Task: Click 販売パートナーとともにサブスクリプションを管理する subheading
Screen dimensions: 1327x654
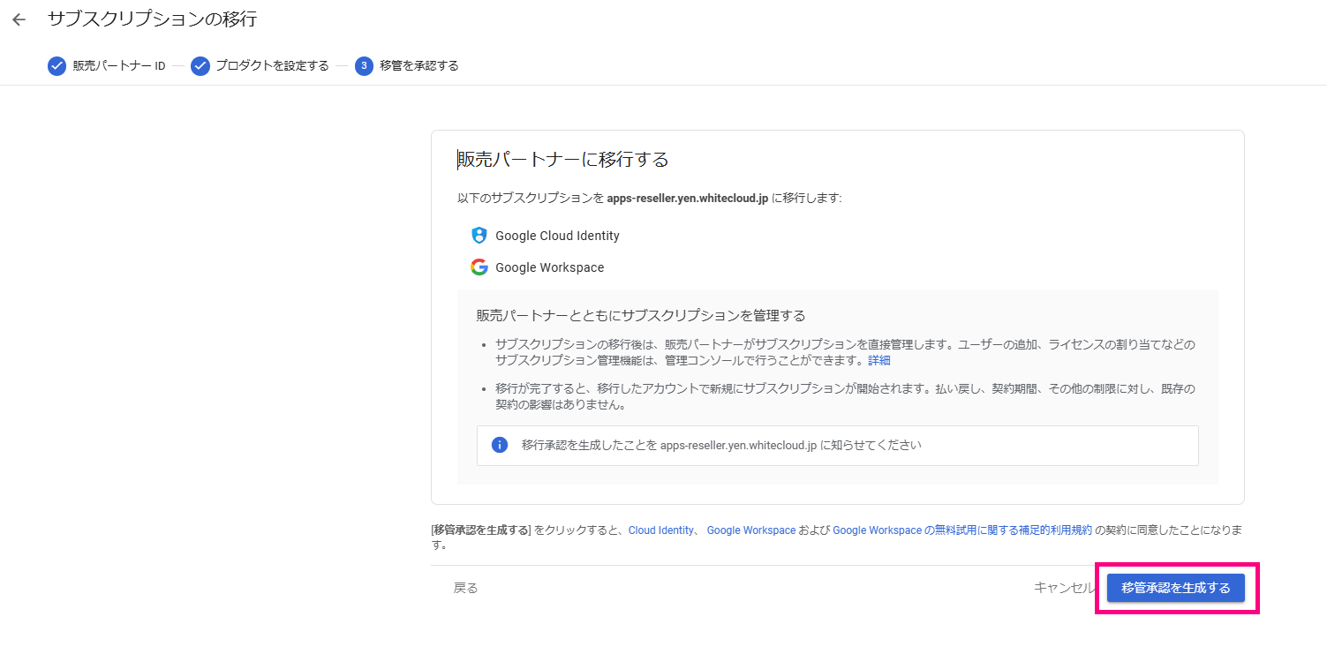Action: pyautogui.click(x=641, y=315)
